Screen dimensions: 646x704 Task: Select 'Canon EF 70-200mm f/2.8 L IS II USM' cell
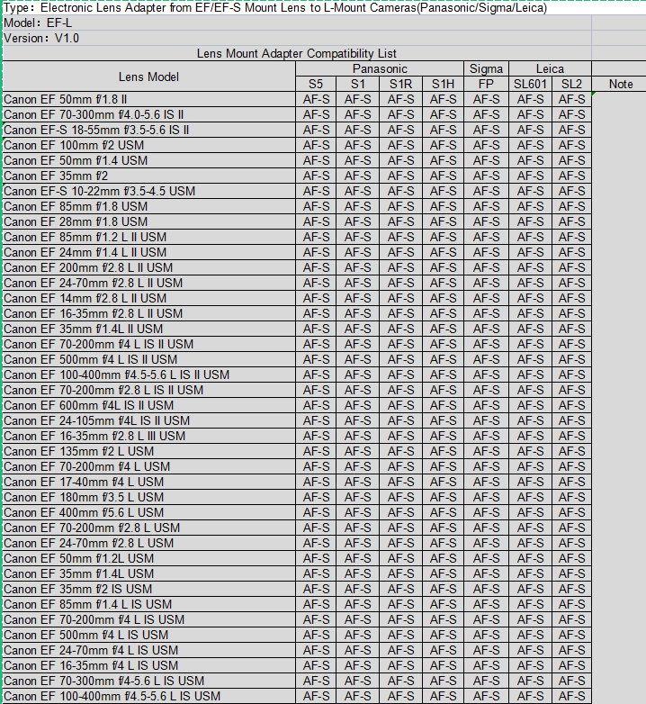coord(149,390)
